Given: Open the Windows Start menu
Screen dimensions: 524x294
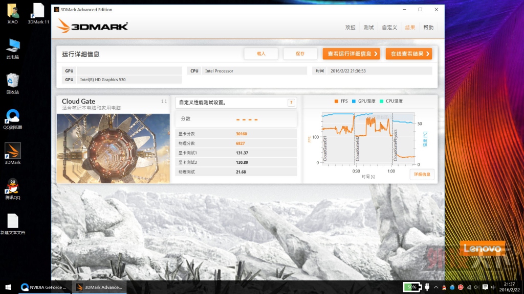Looking at the screenshot, I should point(8,287).
